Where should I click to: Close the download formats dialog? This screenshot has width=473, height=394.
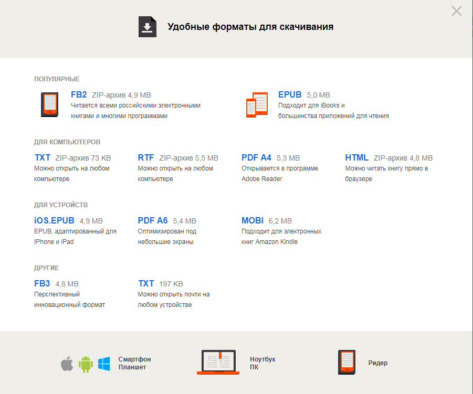(x=456, y=11)
